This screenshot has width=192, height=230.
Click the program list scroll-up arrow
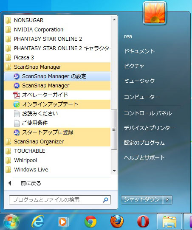tap(114, 20)
